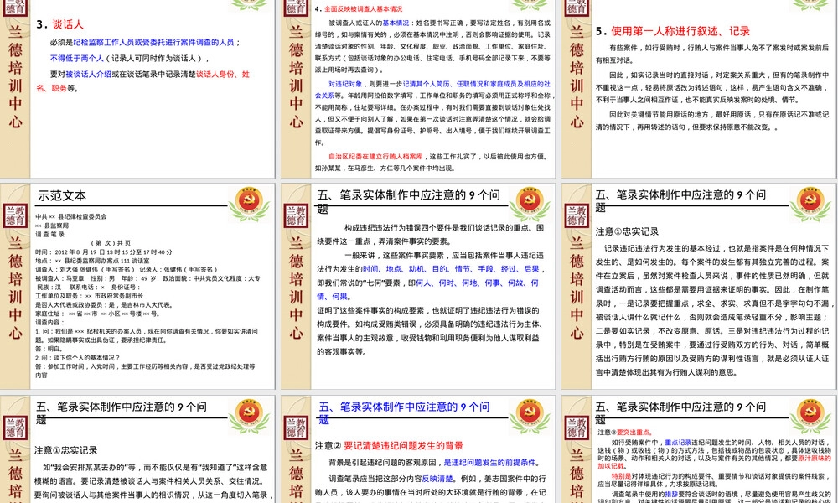Click the title text '示范文本'

(x=62, y=196)
